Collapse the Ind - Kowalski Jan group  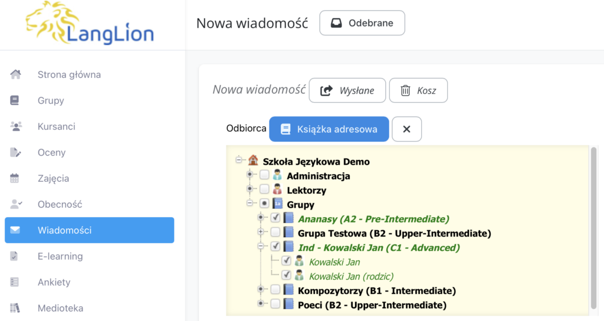[x=261, y=247]
